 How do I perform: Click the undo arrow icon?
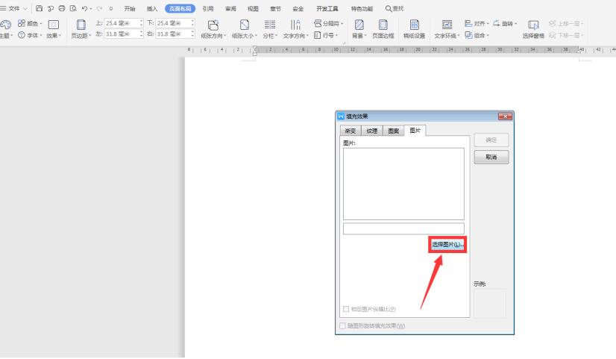point(84,8)
